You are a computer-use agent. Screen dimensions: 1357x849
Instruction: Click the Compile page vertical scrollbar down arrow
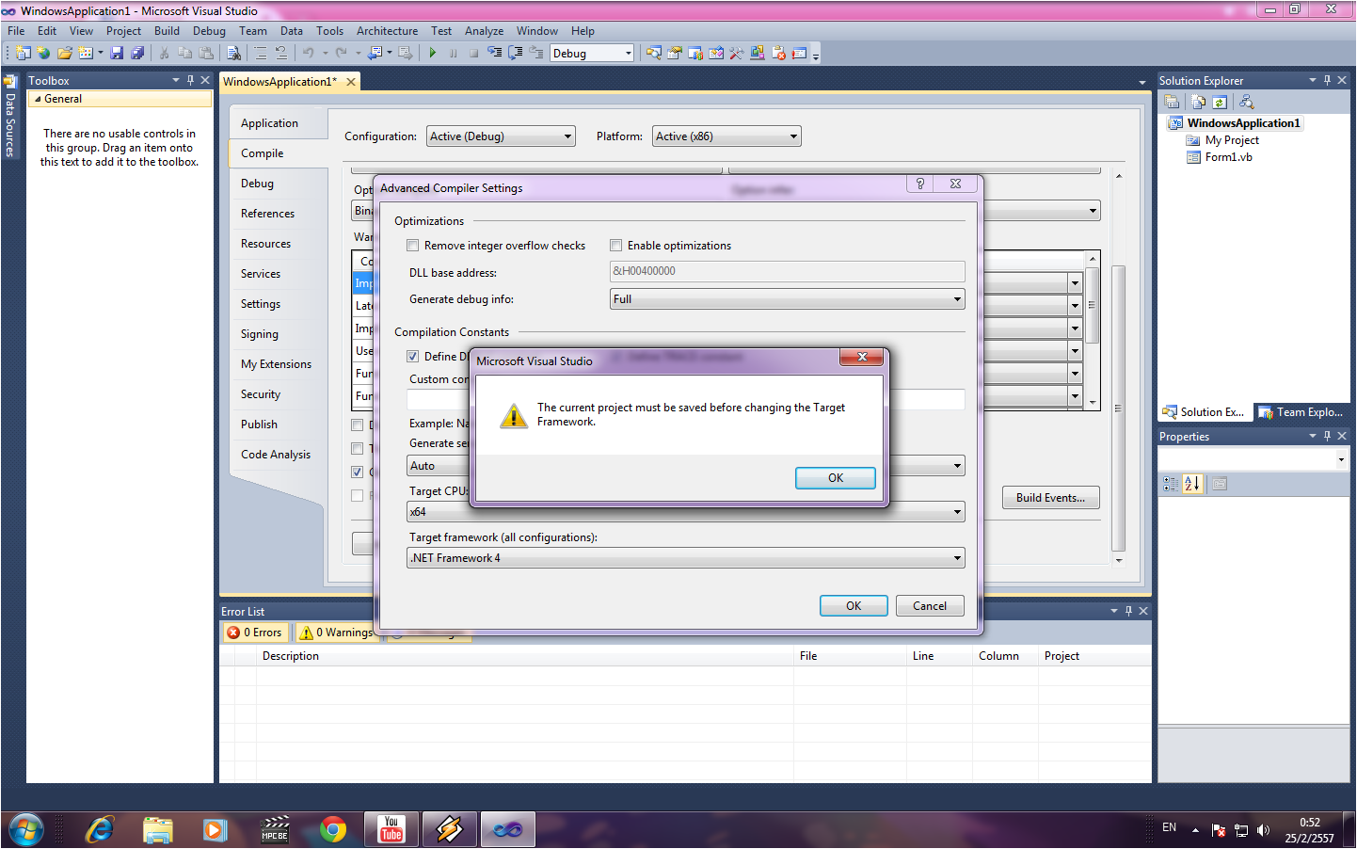(x=1119, y=560)
